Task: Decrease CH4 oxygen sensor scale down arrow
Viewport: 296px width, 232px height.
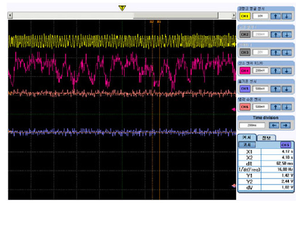Action: (286, 71)
